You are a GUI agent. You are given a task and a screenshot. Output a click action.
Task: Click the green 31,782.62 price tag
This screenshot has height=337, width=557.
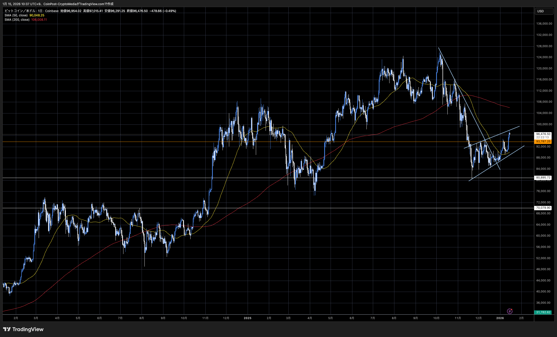point(543,312)
